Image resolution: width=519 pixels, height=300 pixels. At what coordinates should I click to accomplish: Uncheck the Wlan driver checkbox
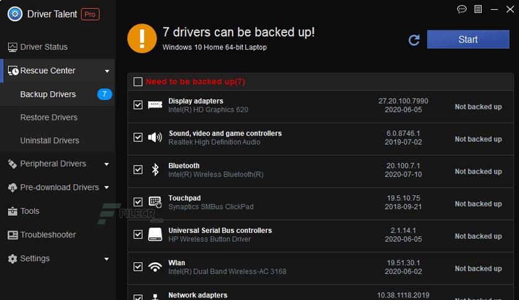(138, 267)
